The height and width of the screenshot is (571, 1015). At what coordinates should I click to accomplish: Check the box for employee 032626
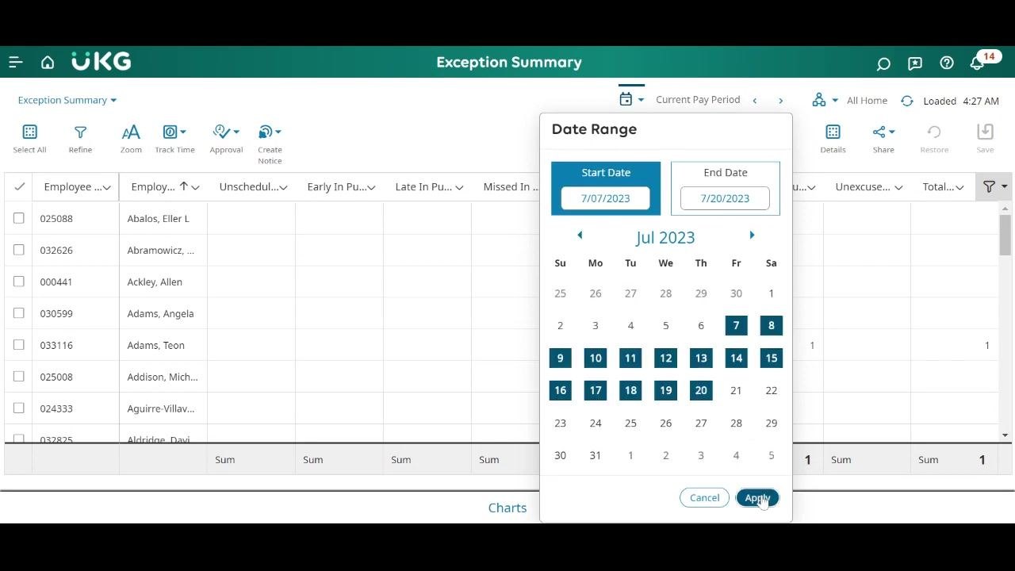pyautogui.click(x=19, y=250)
